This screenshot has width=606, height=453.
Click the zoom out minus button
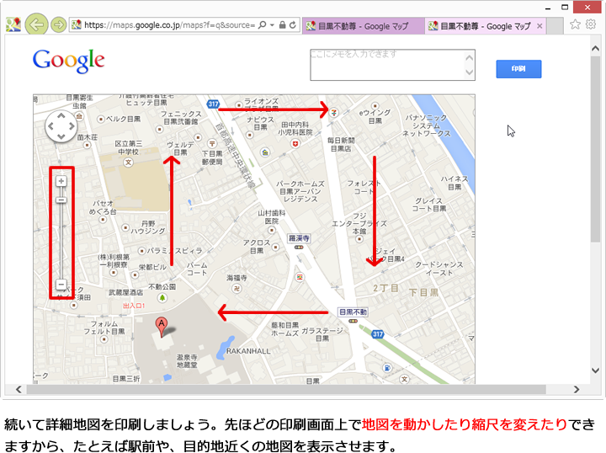(61, 285)
